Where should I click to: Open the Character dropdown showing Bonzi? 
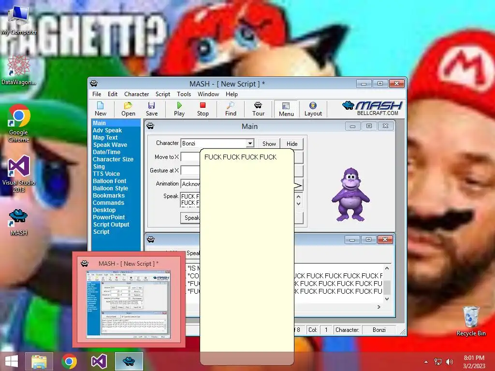[x=250, y=143]
